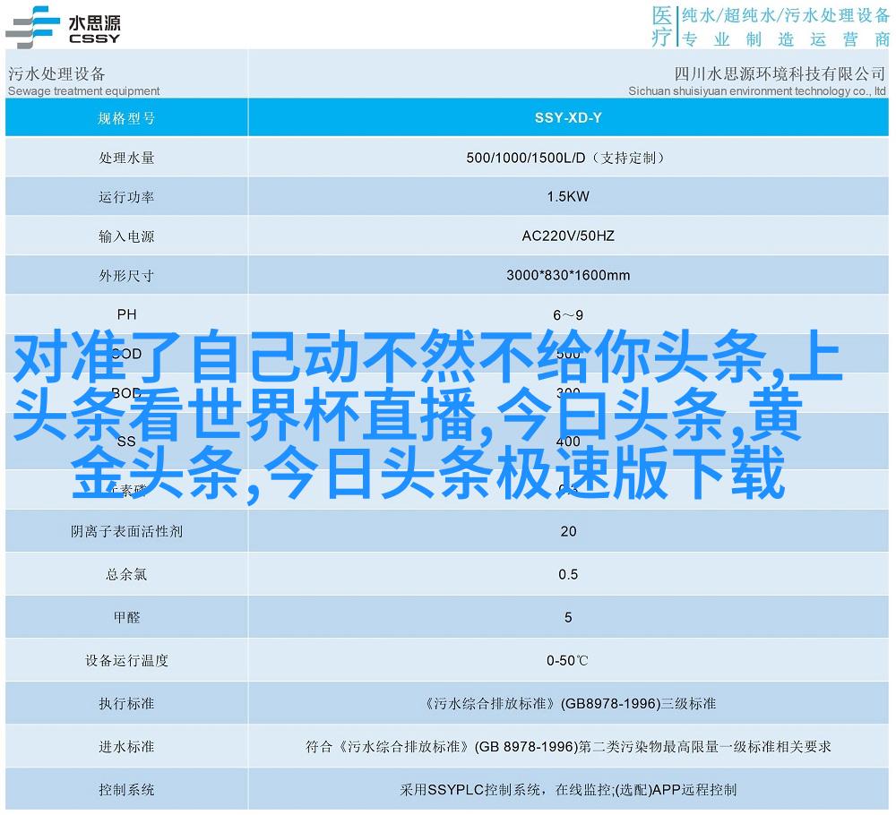Click the 阴离子表面活性剂 row label
The height and width of the screenshot is (815, 896).
click(x=126, y=532)
